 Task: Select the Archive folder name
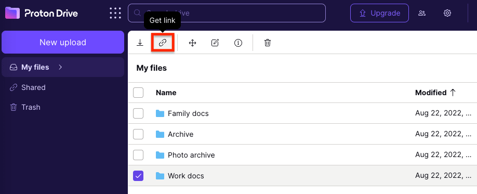point(181,134)
